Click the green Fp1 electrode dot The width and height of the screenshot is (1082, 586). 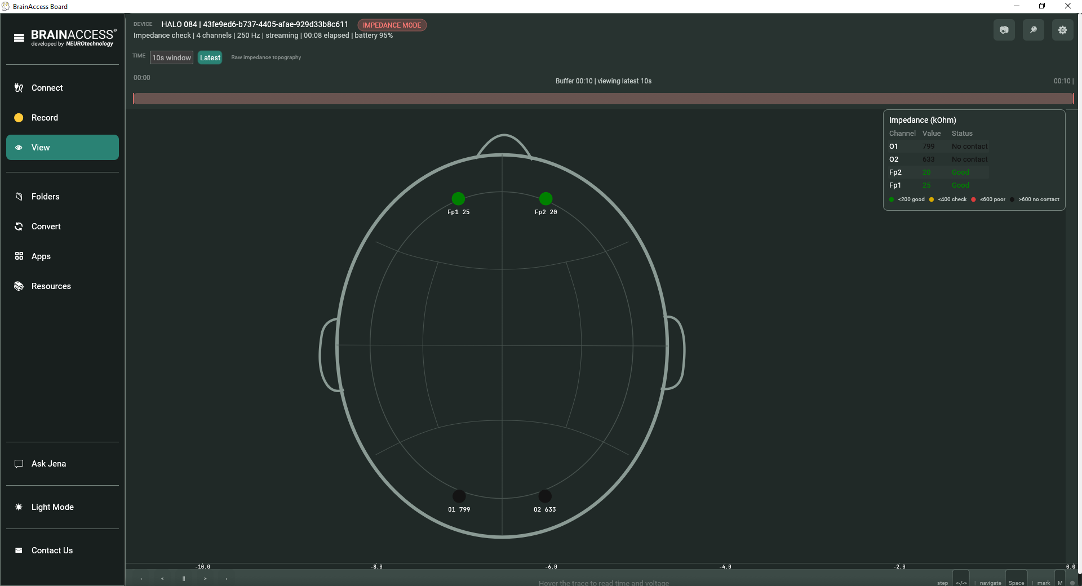tap(458, 198)
